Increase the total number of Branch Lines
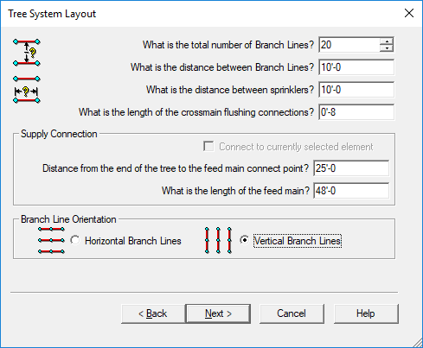 (x=387, y=41)
